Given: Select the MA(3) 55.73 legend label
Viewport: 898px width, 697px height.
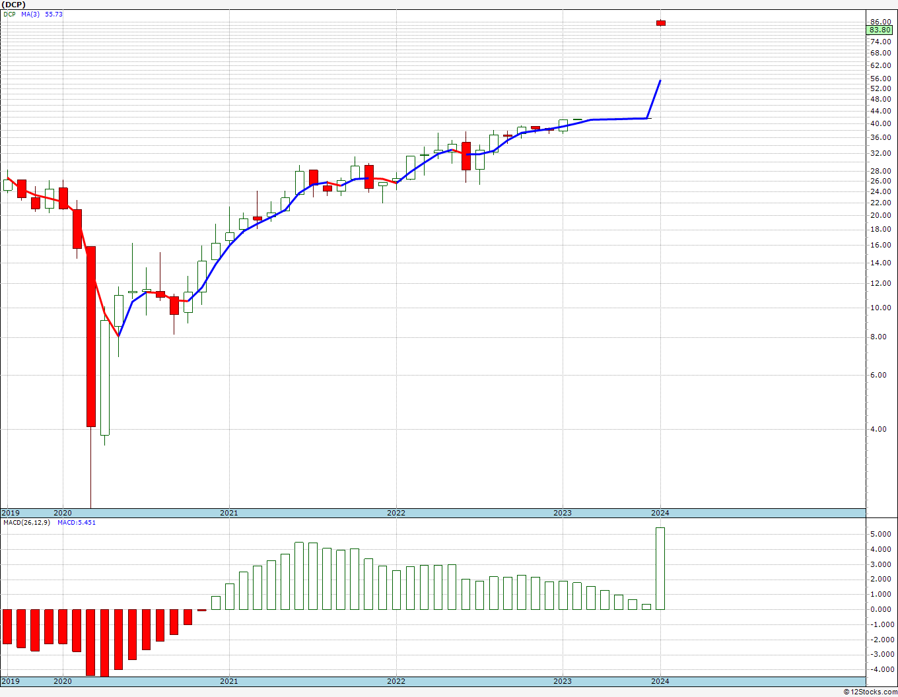Looking at the screenshot, I should pyautogui.click(x=42, y=14).
